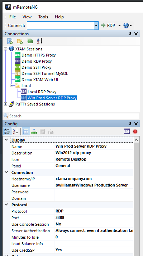
Task: Select Demo SSH Proxy connection
Action: point(37,67)
